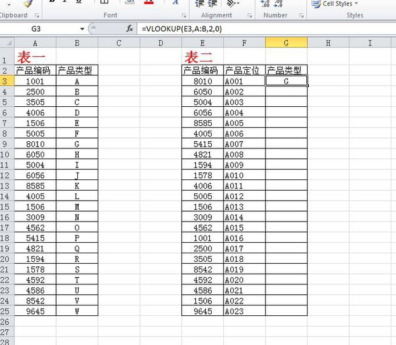
Task: Click the Increase Indent icon
Action: (x=213, y=3)
